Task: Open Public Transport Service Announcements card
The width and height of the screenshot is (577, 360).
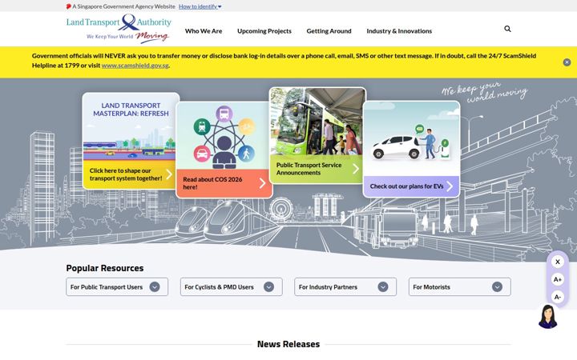Action: coord(317,135)
